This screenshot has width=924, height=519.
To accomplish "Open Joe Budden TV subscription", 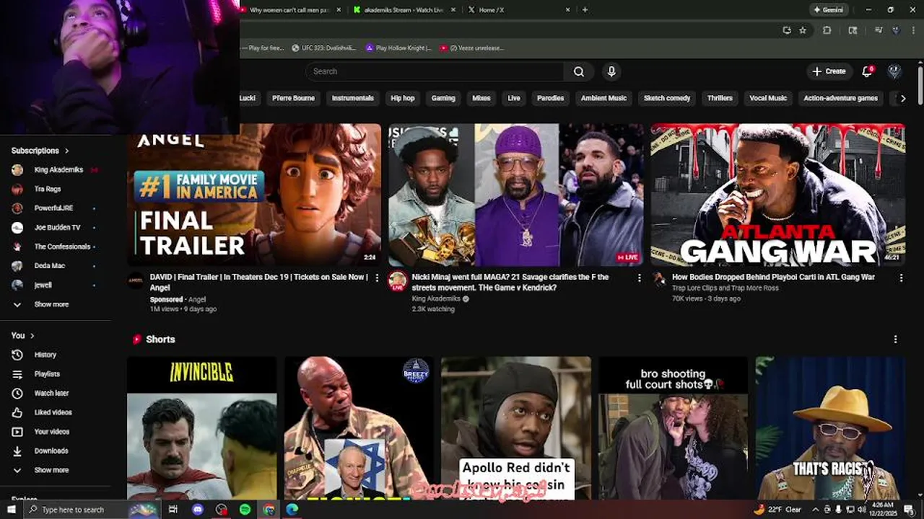I will 56,227.
